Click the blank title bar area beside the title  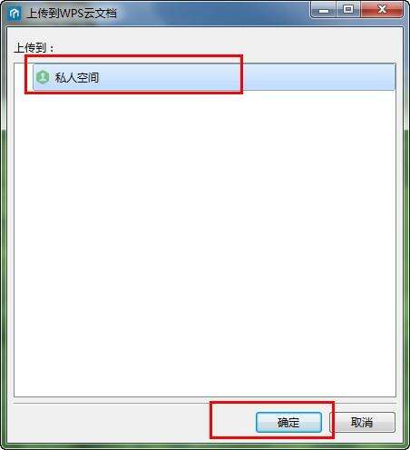211,14
